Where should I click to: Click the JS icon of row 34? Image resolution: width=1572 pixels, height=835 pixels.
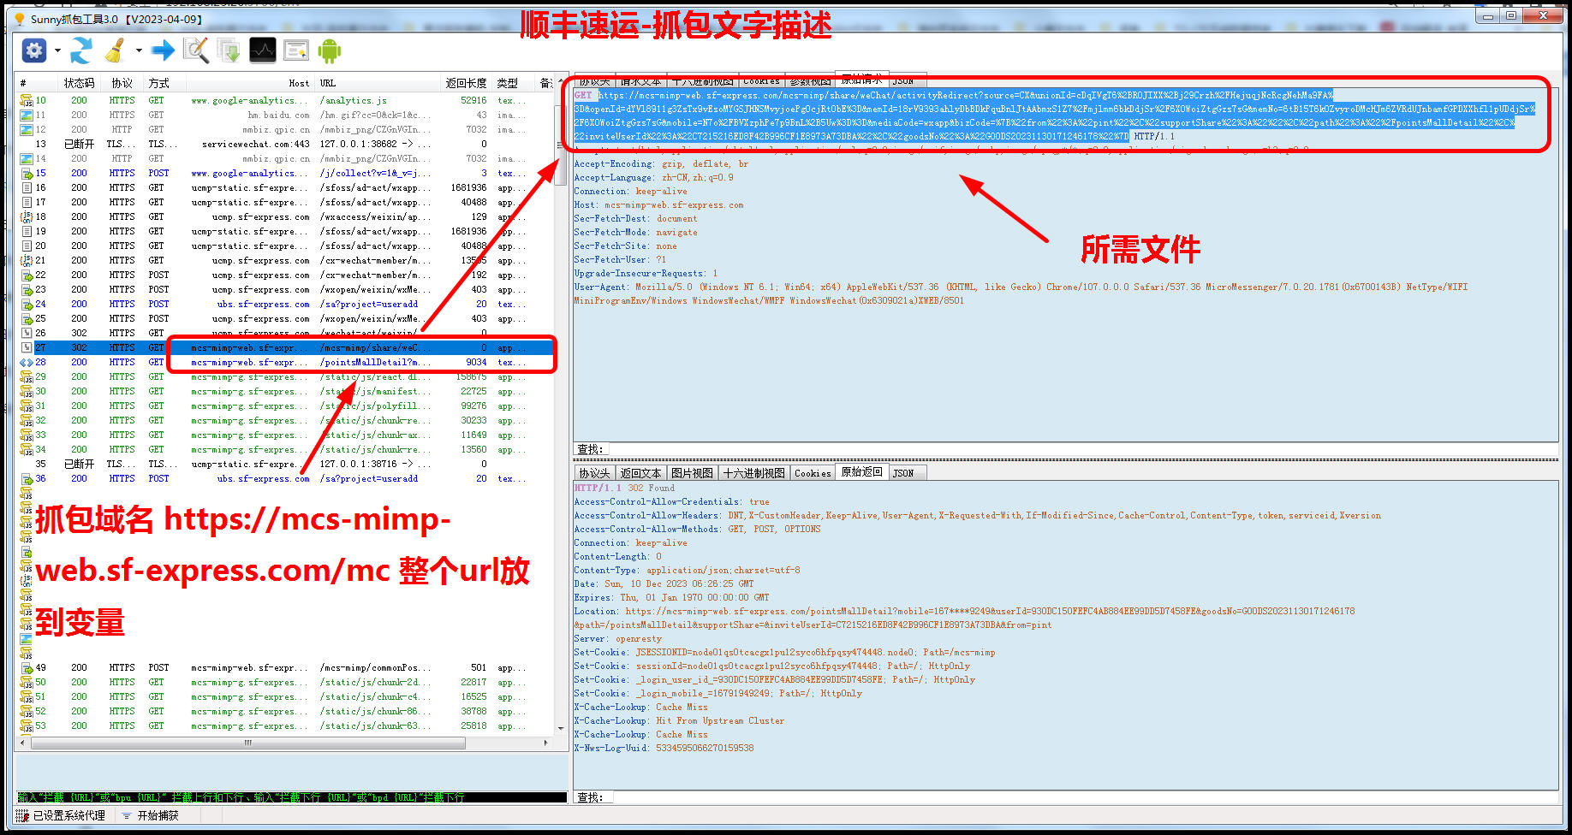click(26, 449)
